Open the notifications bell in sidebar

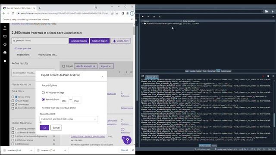[5, 61]
